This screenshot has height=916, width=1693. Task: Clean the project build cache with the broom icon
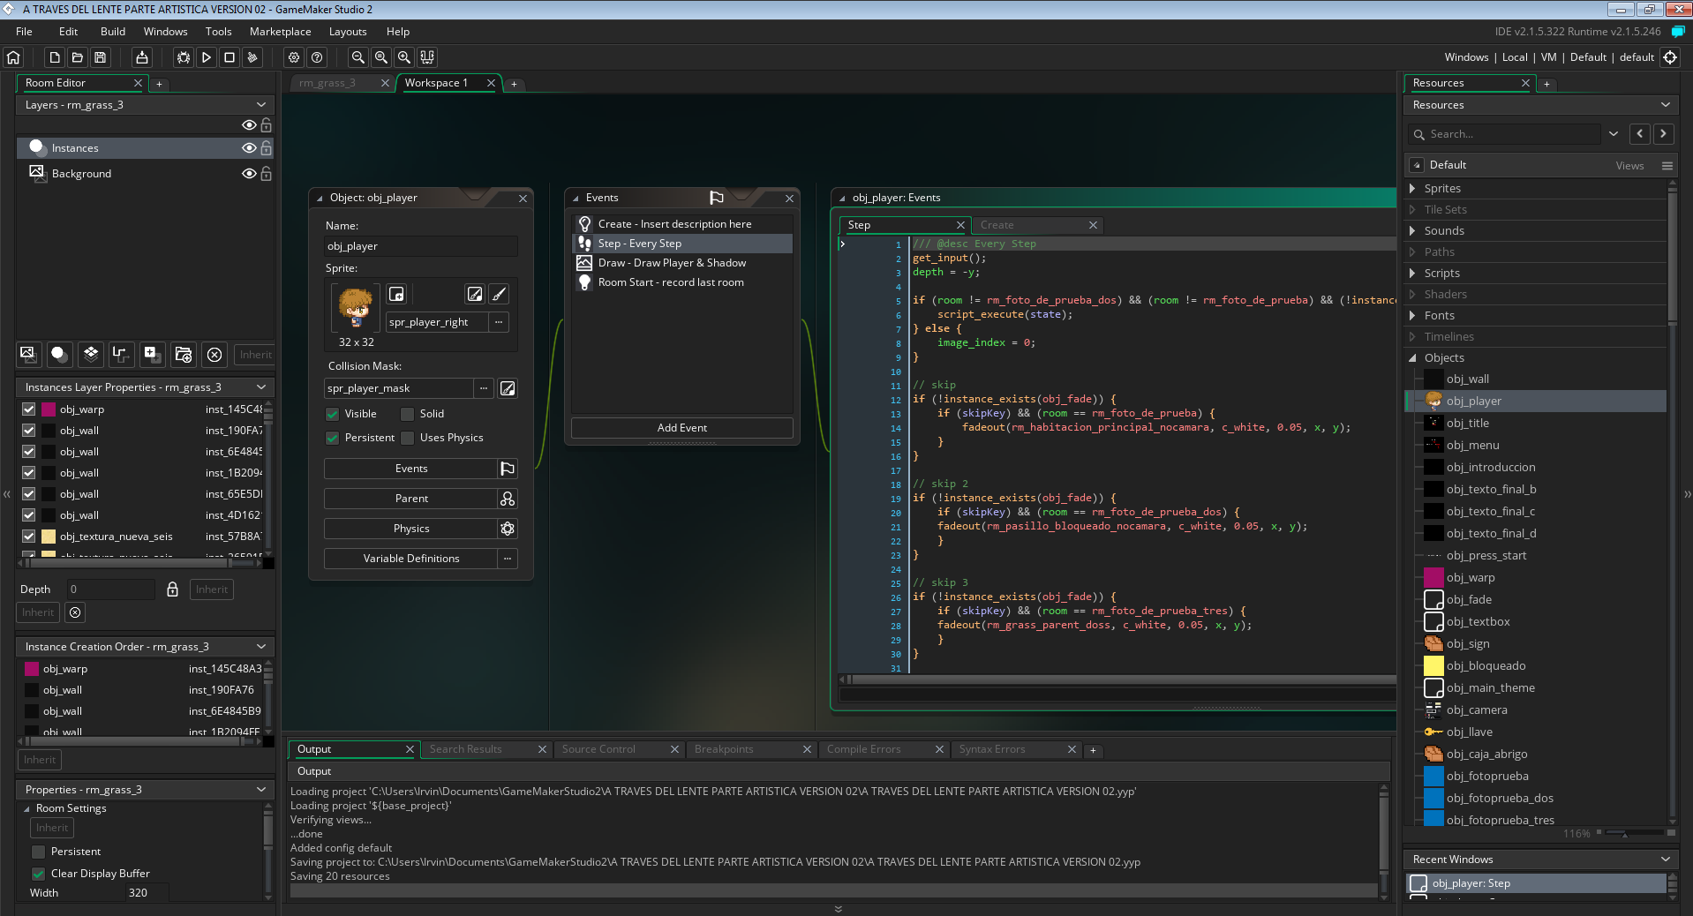(252, 57)
